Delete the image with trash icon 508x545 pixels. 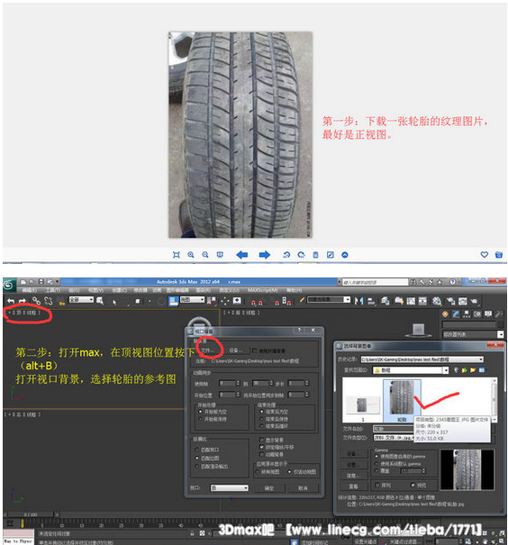point(315,255)
